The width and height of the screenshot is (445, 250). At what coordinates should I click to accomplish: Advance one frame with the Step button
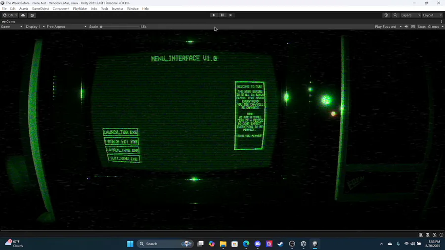click(x=231, y=15)
